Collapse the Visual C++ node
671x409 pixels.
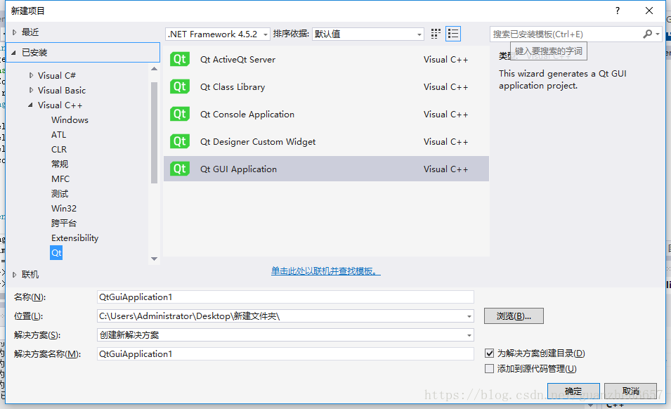pos(30,105)
